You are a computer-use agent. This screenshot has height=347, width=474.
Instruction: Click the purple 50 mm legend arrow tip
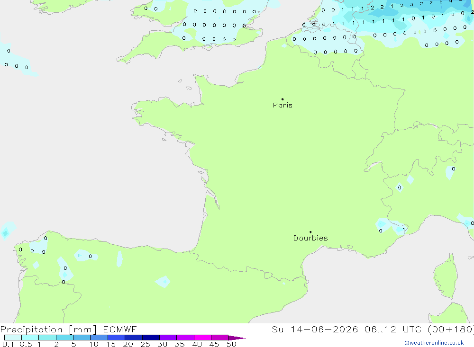[x=237, y=338]
